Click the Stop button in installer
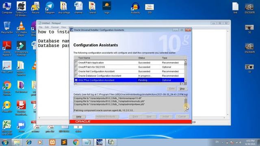 (182, 89)
